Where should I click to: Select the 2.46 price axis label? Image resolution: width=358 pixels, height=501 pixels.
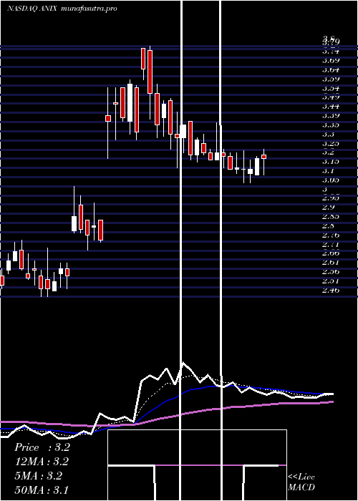pos(331,290)
